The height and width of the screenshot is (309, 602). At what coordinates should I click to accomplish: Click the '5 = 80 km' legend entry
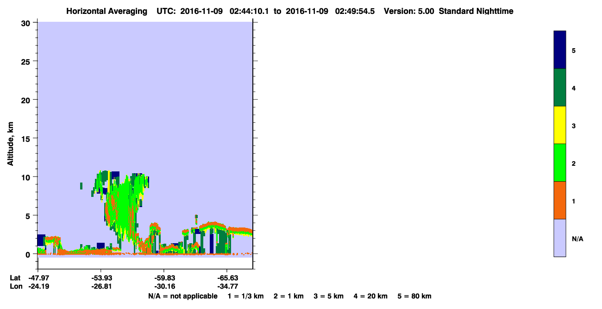pos(414,296)
